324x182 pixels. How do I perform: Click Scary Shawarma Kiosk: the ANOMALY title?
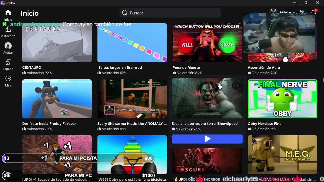coord(132,124)
